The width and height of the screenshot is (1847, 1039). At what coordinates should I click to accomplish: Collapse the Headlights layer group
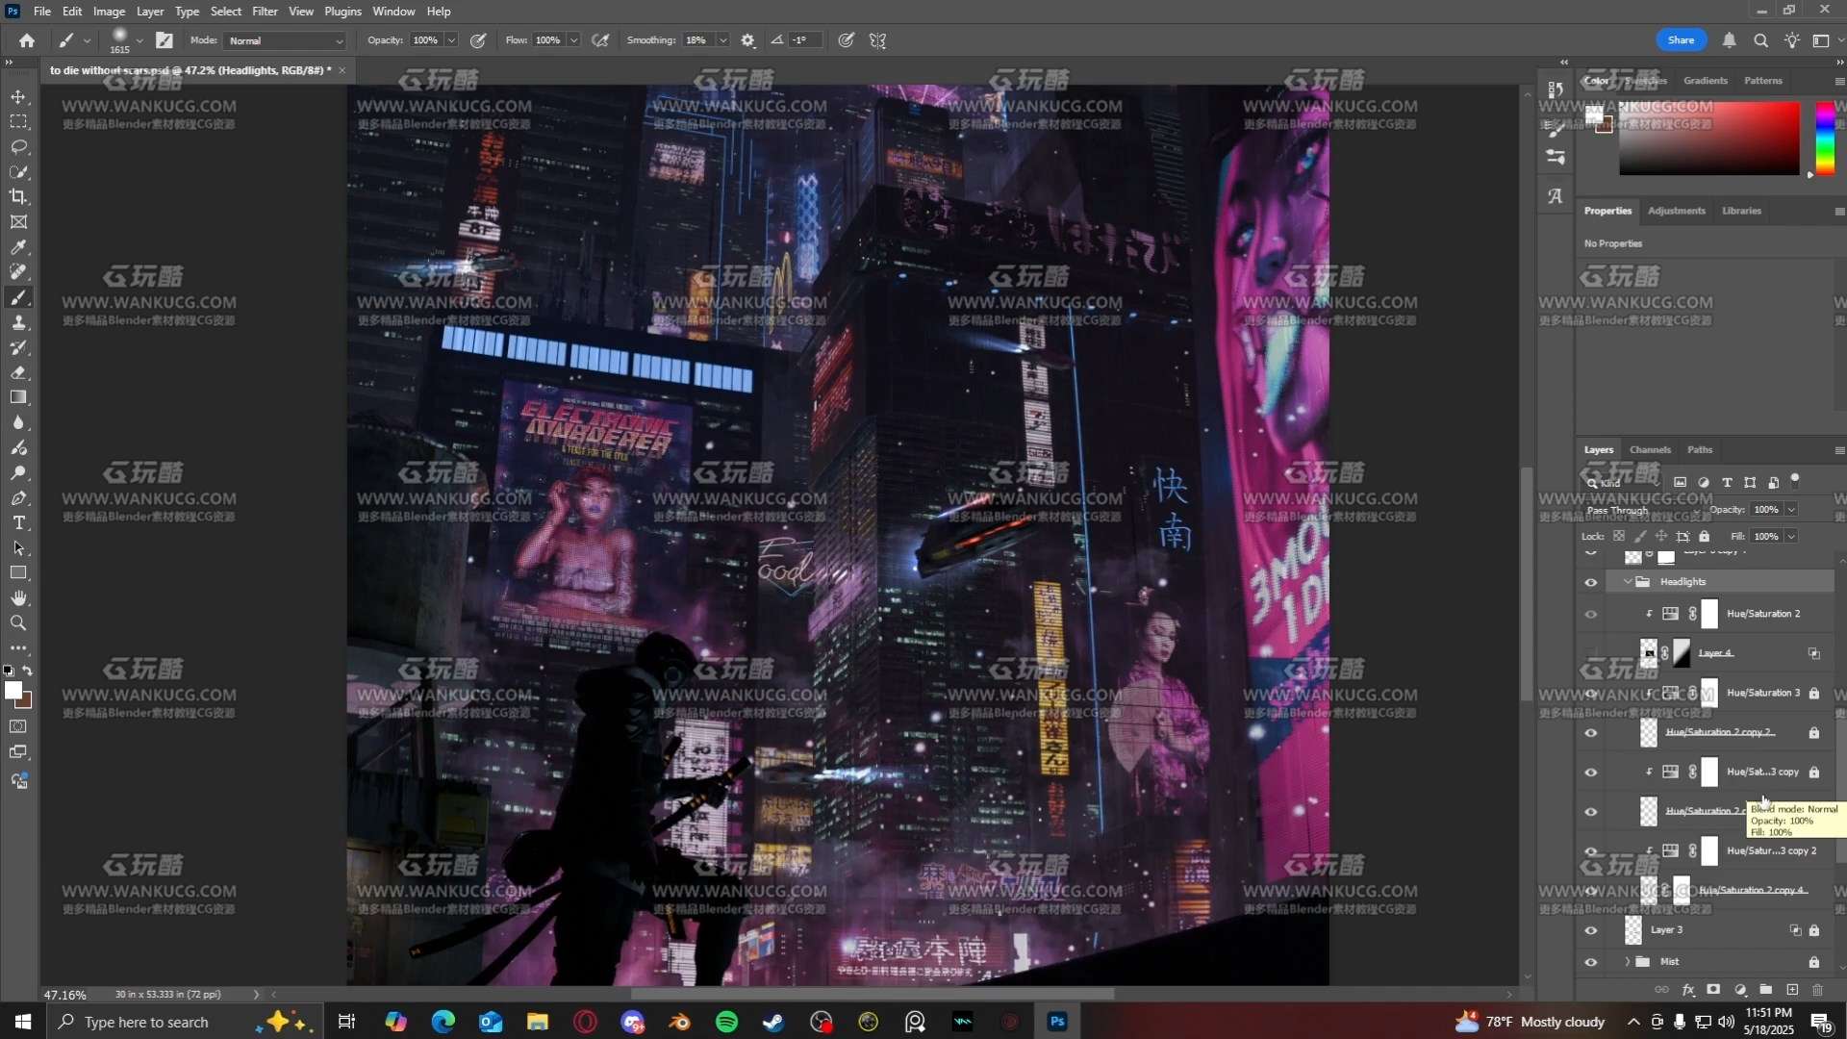click(1628, 582)
